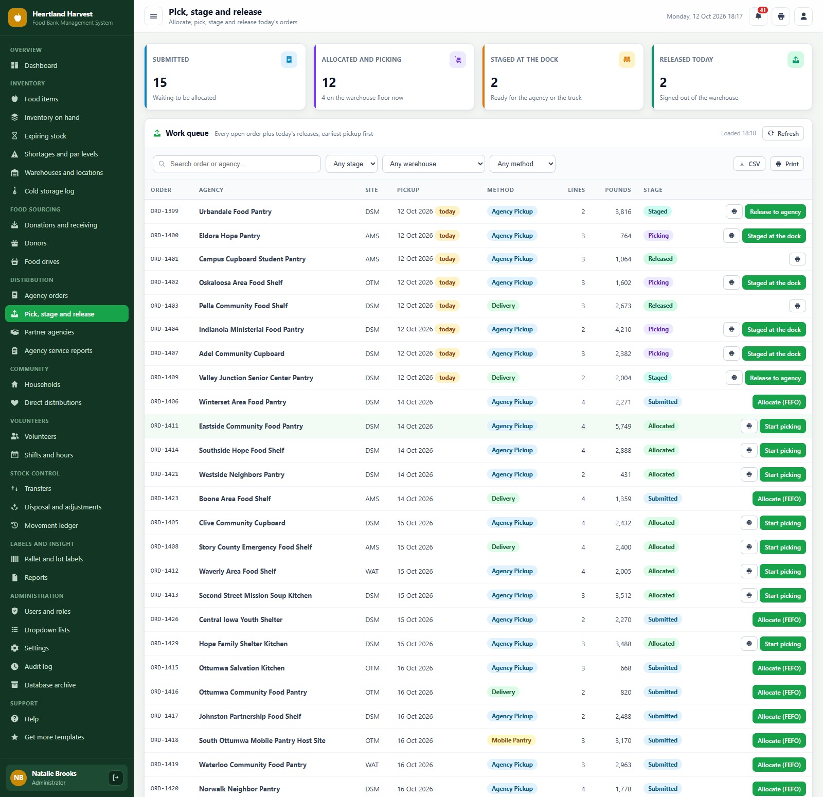Open Dashboard in the sidebar
This screenshot has height=797, width=823.
click(67, 65)
